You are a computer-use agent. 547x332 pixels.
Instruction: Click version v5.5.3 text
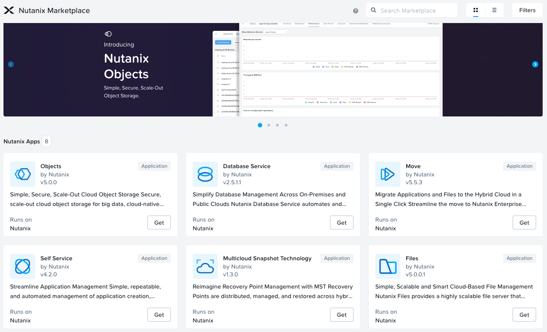[414, 183]
